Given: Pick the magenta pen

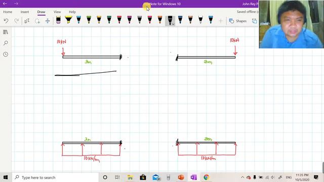Looking at the screenshot, I should coord(130,20).
